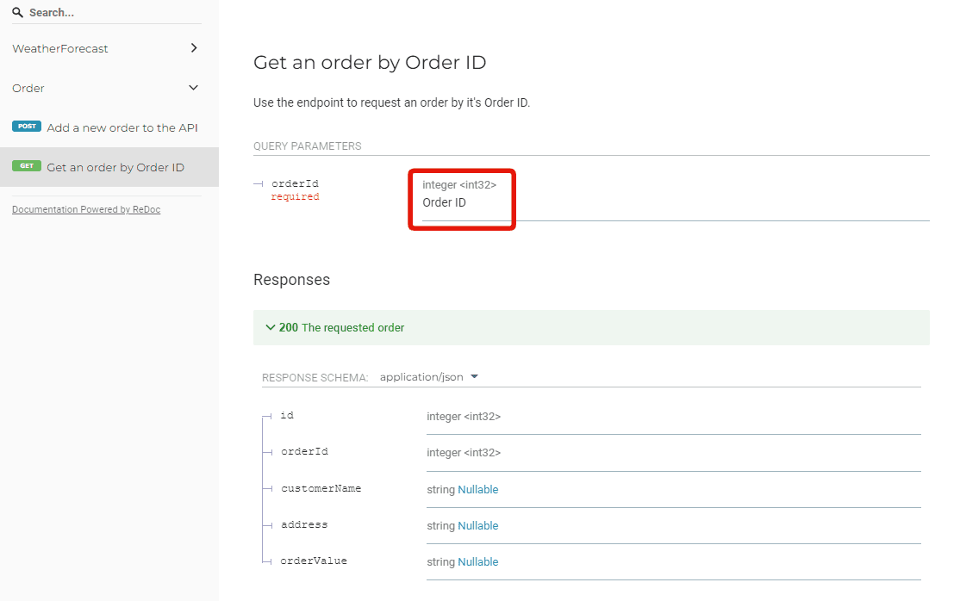Select 'Add a new order to the API' sidebar entry

122,127
